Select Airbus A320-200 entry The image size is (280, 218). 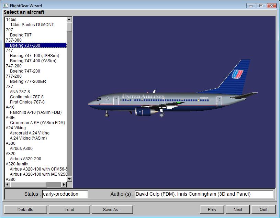pos(25,159)
